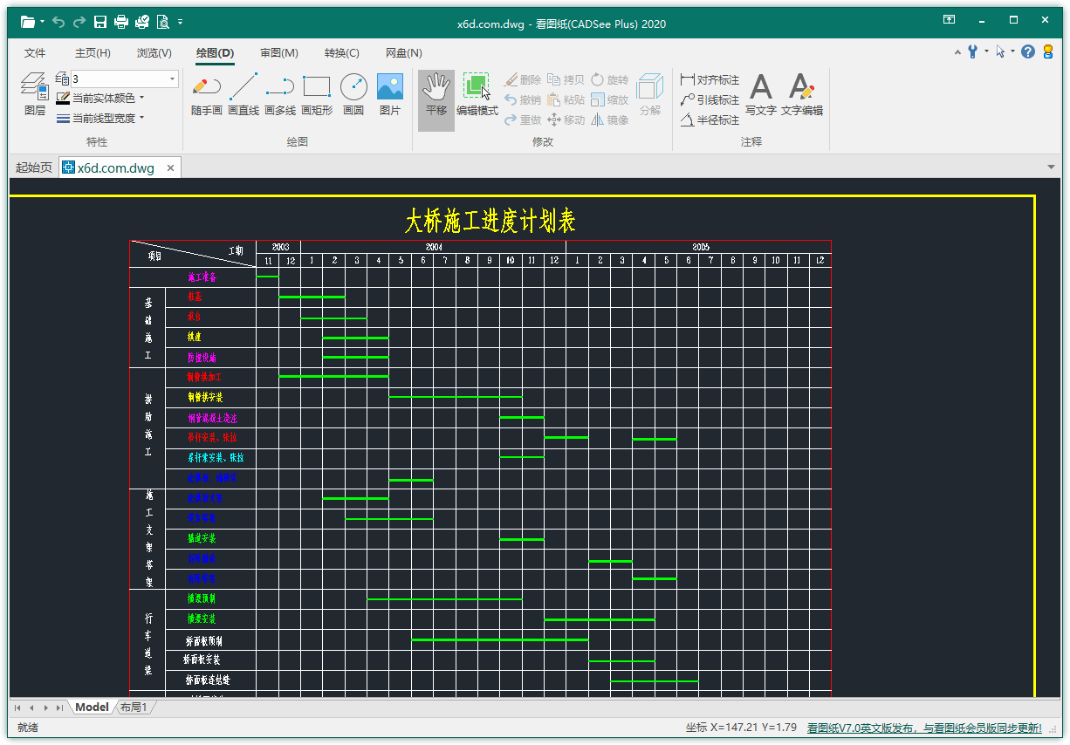Open the quick access toolbar customize arrow
This screenshot has width=1070, height=745.
[x=181, y=22]
